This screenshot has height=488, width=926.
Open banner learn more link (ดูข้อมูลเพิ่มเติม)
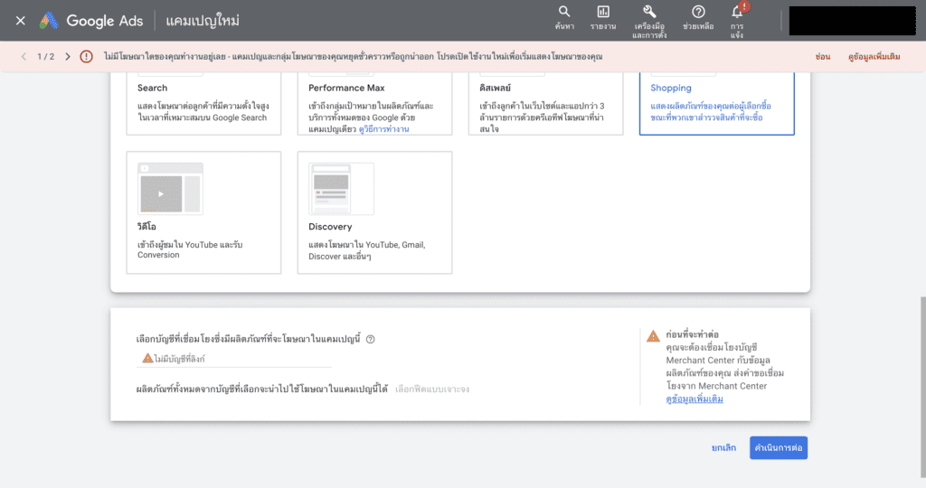pos(874,57)
